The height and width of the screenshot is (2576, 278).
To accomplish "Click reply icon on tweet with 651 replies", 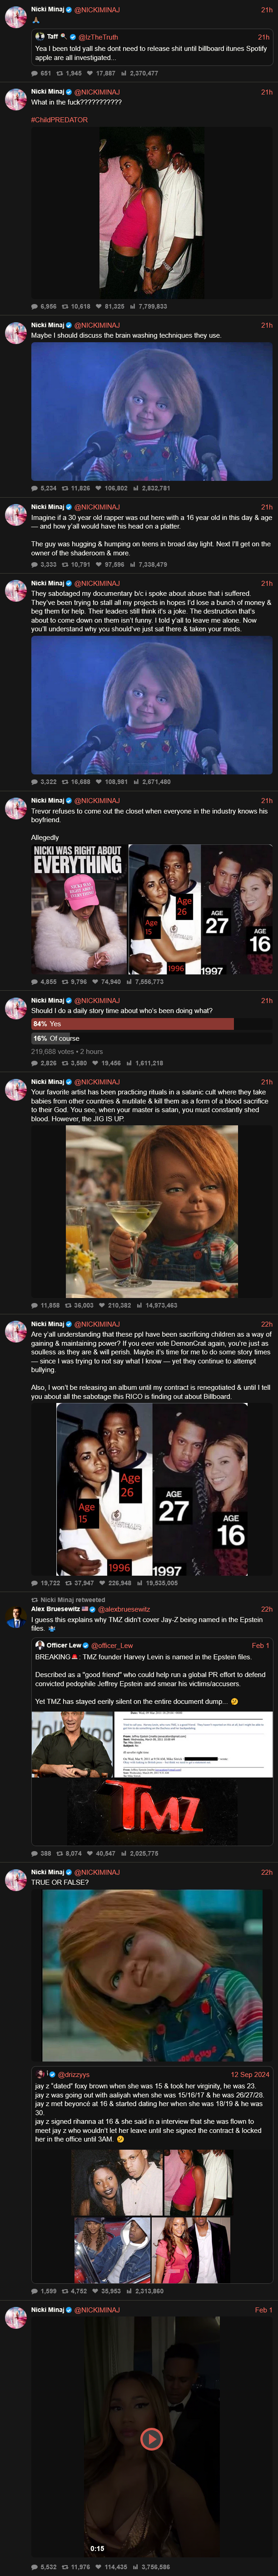I will (35, 73).
